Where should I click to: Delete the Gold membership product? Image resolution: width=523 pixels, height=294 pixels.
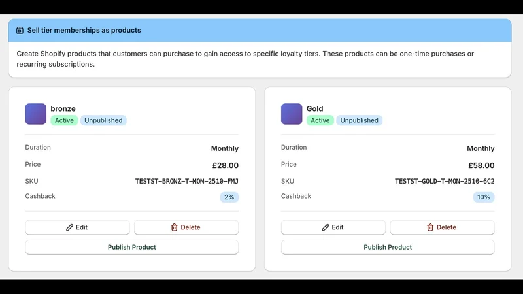(443, 227)
